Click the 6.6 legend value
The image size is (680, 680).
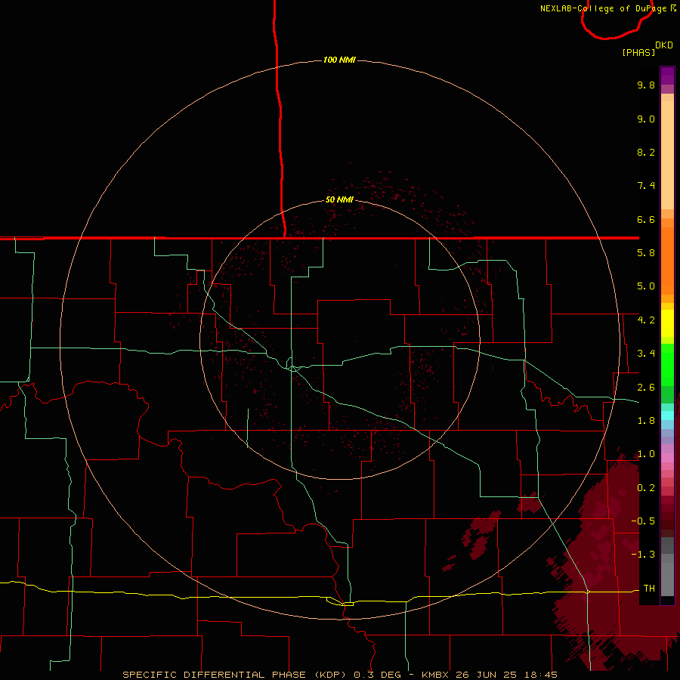point(646,219)
